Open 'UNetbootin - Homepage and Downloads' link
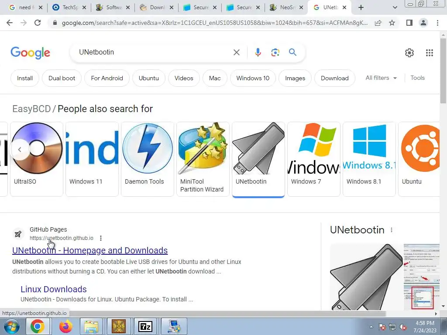447x335 pixels. click(90, 250)
